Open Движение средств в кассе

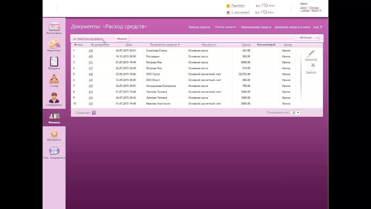click(x=292, y=27)
